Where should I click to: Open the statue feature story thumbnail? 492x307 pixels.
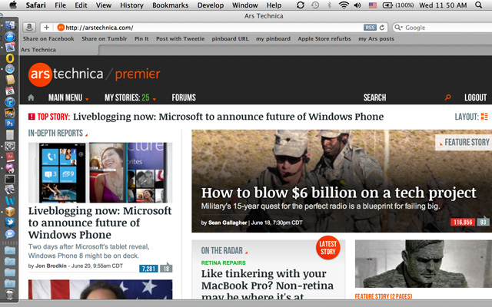(424, 264)
